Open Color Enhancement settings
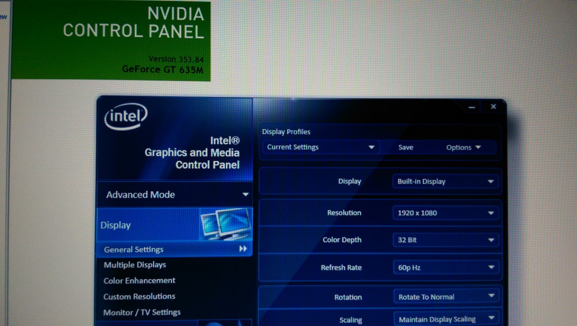The height and width of the screenshot is (326, 577). (x=139, y=280)
